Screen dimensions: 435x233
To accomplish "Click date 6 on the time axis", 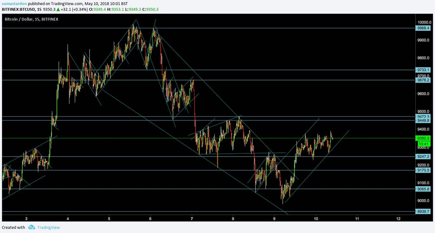I will (150, 218).
